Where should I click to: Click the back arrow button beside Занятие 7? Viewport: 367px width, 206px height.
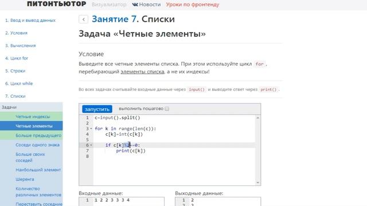pyautogui.click(x=83, y=19)
